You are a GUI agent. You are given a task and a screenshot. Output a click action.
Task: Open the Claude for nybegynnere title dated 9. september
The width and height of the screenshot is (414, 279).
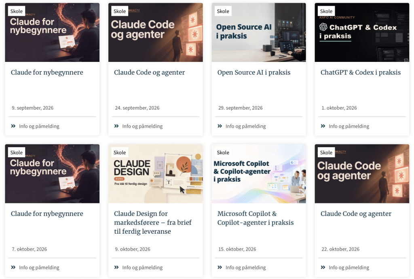47,73
